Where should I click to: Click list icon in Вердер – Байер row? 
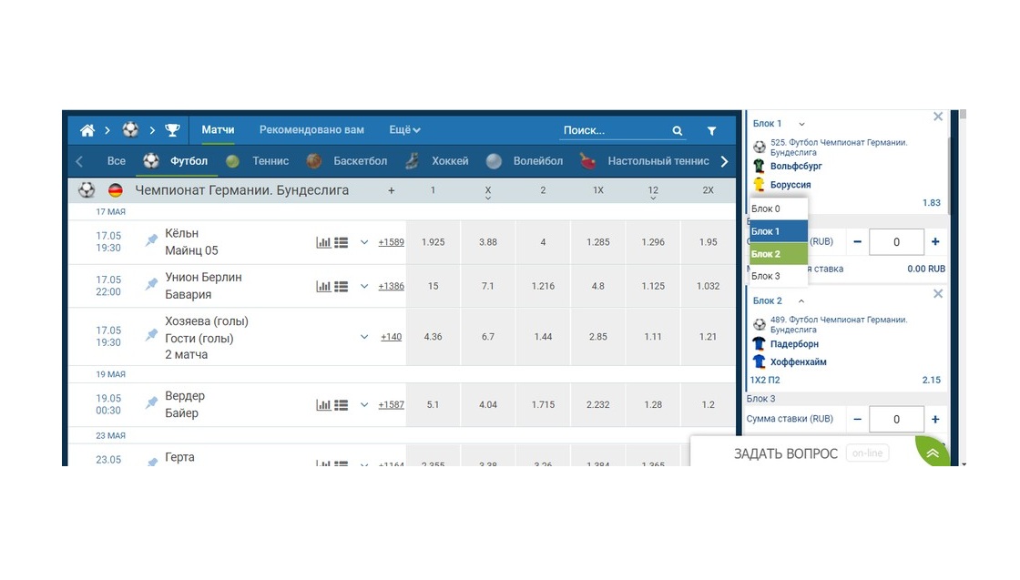[341, 404]
